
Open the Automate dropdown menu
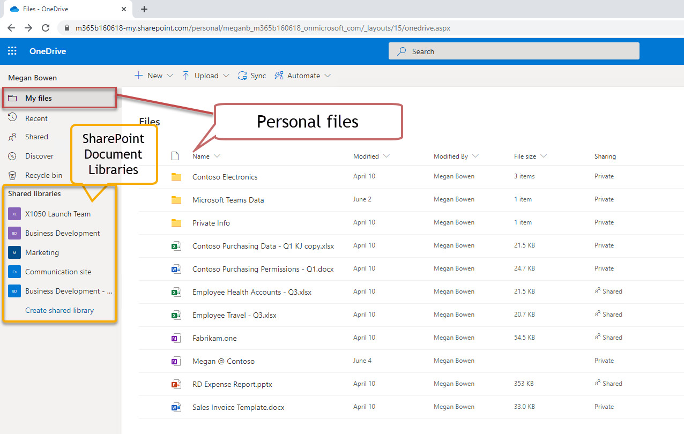[x=303, y=76]
